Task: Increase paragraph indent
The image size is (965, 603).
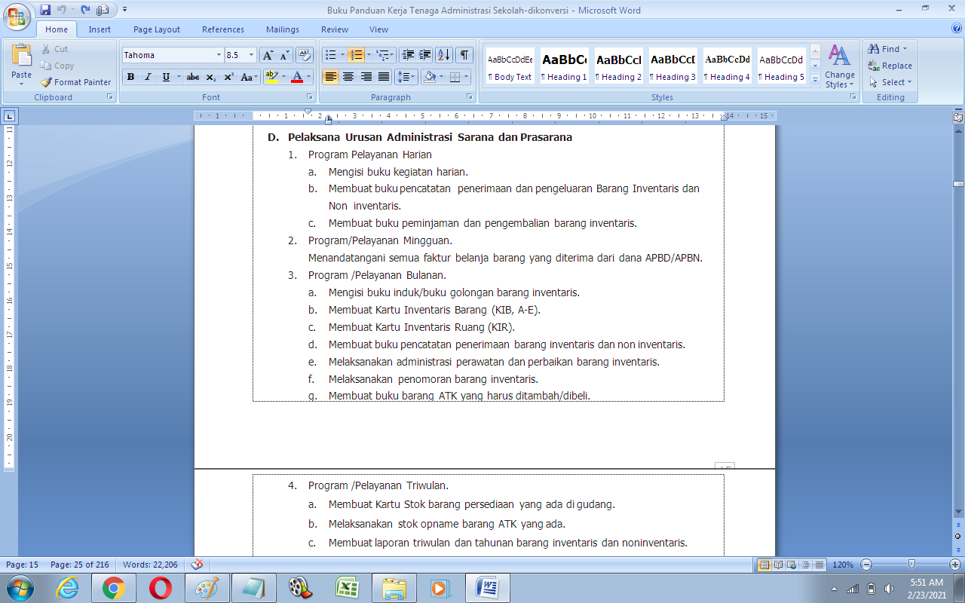Action: click(x=425, y=55)
